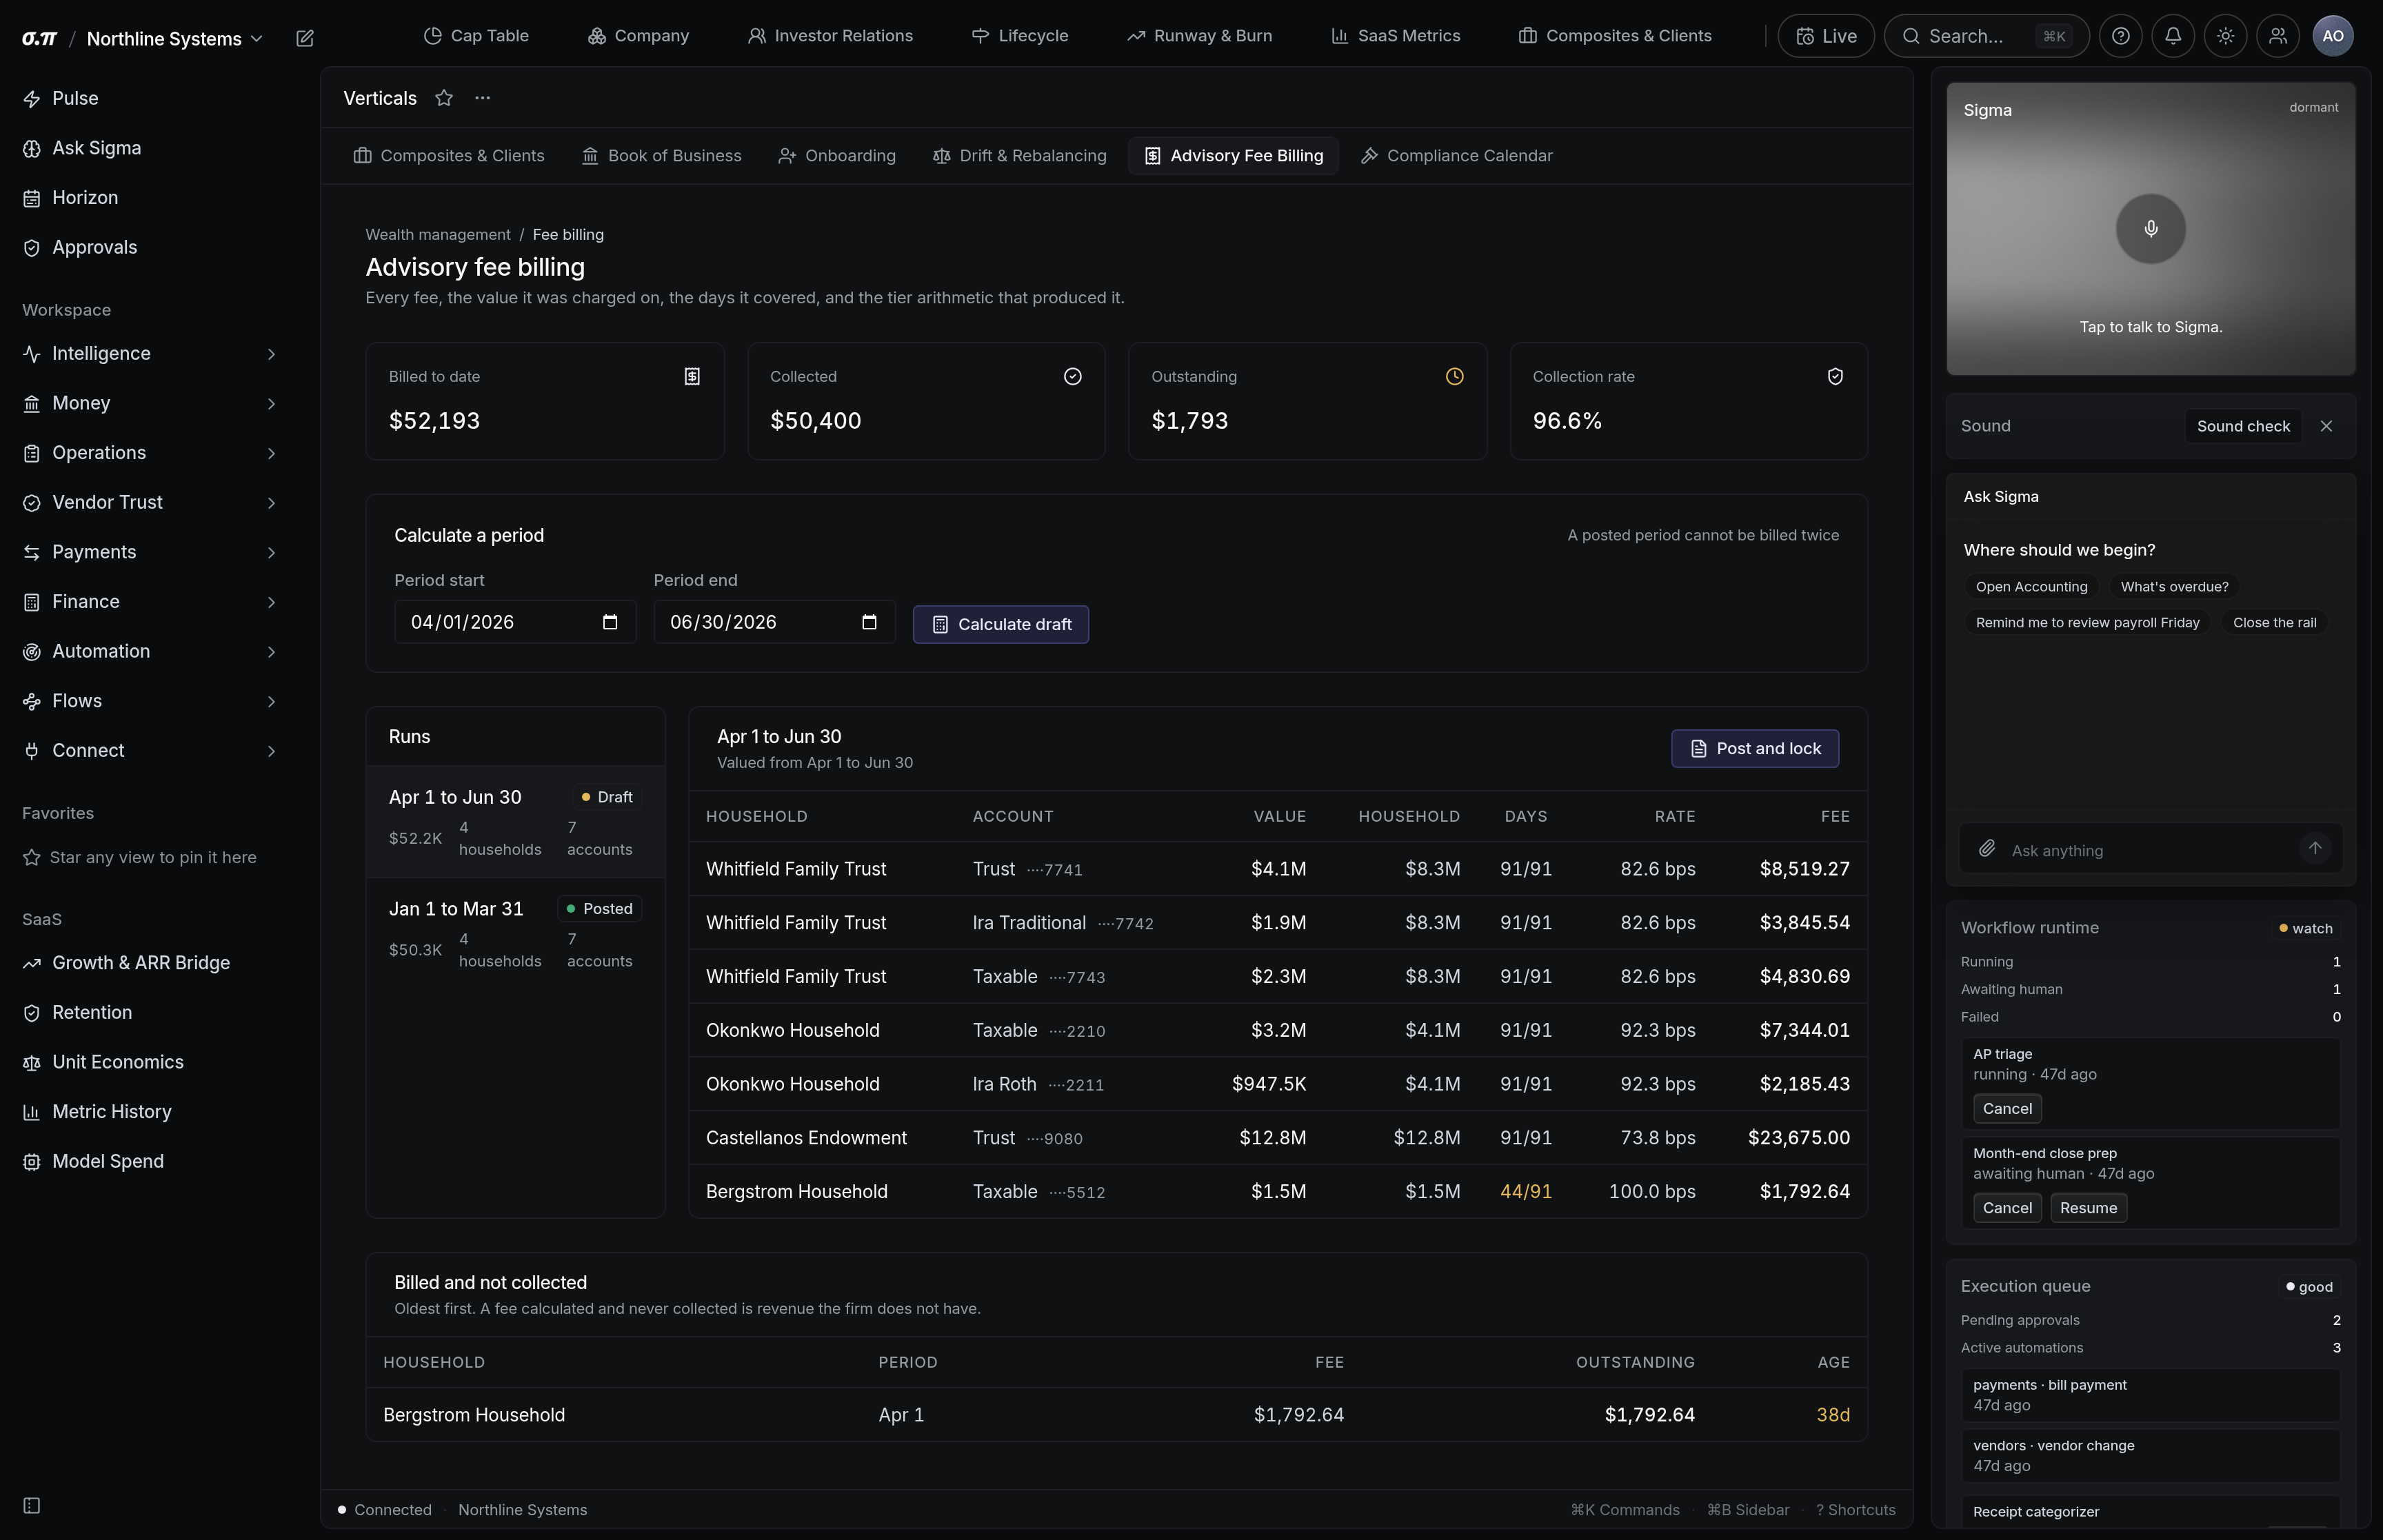Open the Onboarding tab
This screenshot has height=1540, width=2383.
pos(837,156)
